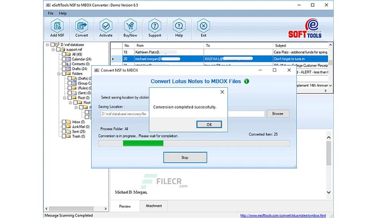376x218 pixels.
Task: Click the email list scroll-up arrow
Action: (x=331, y=45)
